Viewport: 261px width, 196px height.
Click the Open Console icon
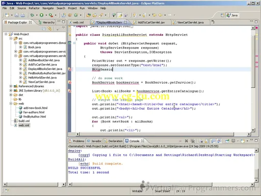243,141
